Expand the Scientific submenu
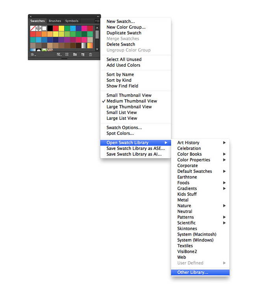 click(x=200, y=223)
